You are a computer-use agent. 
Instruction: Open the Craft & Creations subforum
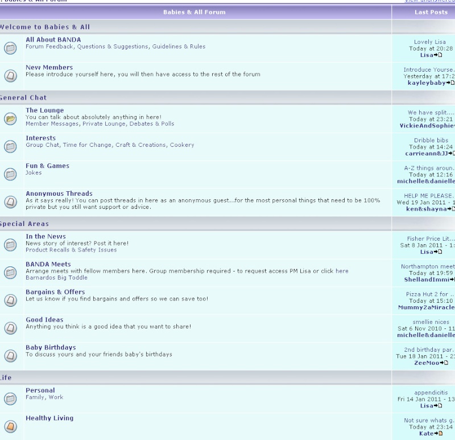click(141, 145)
